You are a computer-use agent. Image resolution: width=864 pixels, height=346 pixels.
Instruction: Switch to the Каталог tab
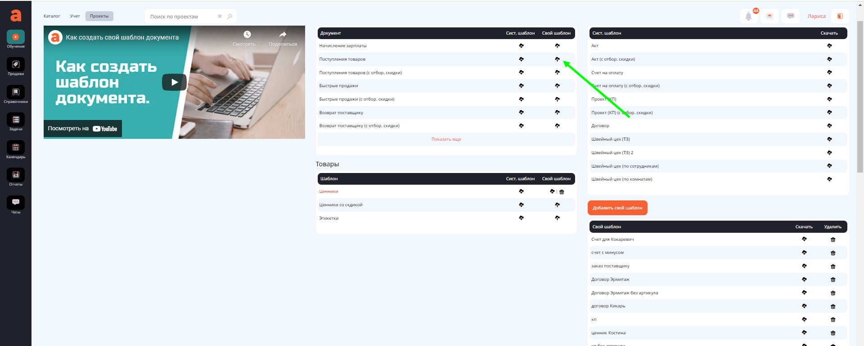[x=52, y=16]
